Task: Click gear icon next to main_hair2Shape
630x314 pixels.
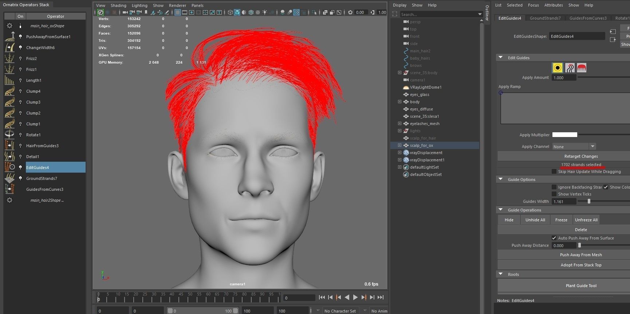Action: 10,200
